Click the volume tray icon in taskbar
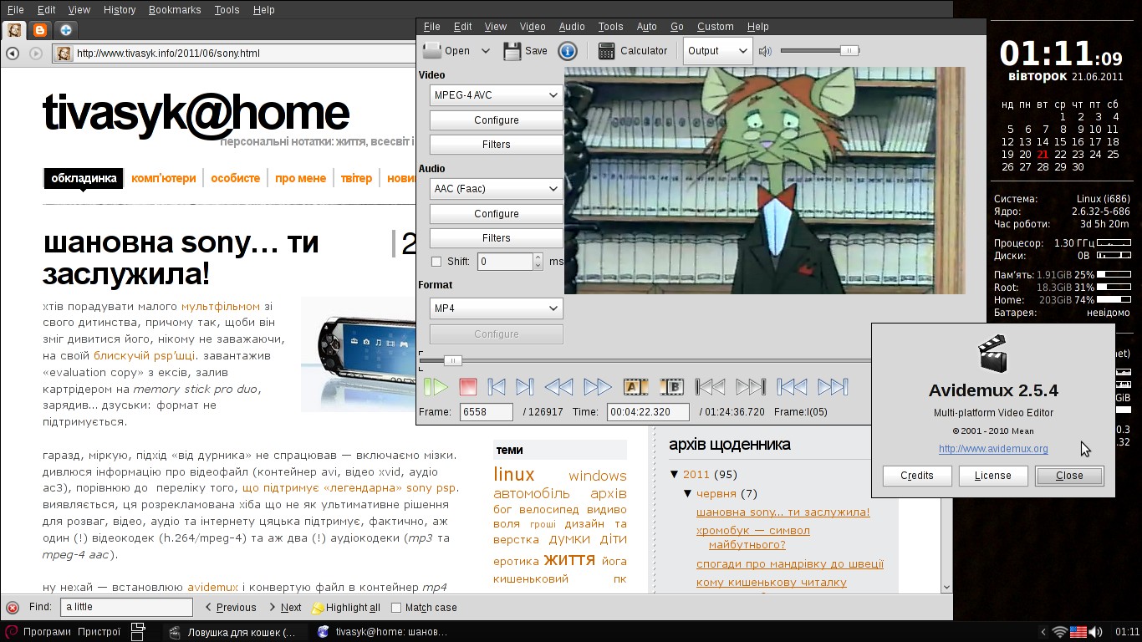This screenshot has height=642, width=1142. point(1097,632)
